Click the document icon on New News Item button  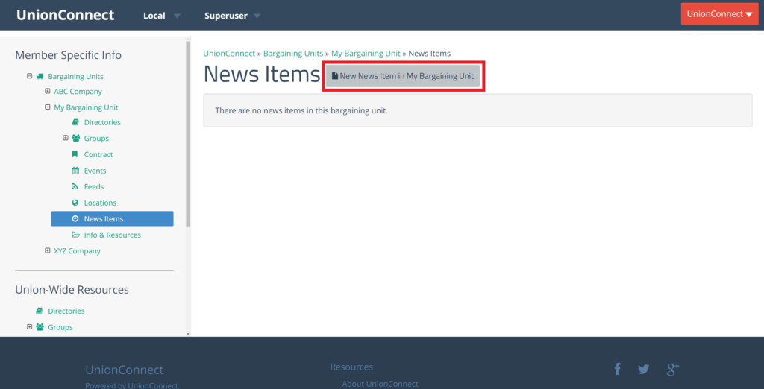tap(335, 76)
